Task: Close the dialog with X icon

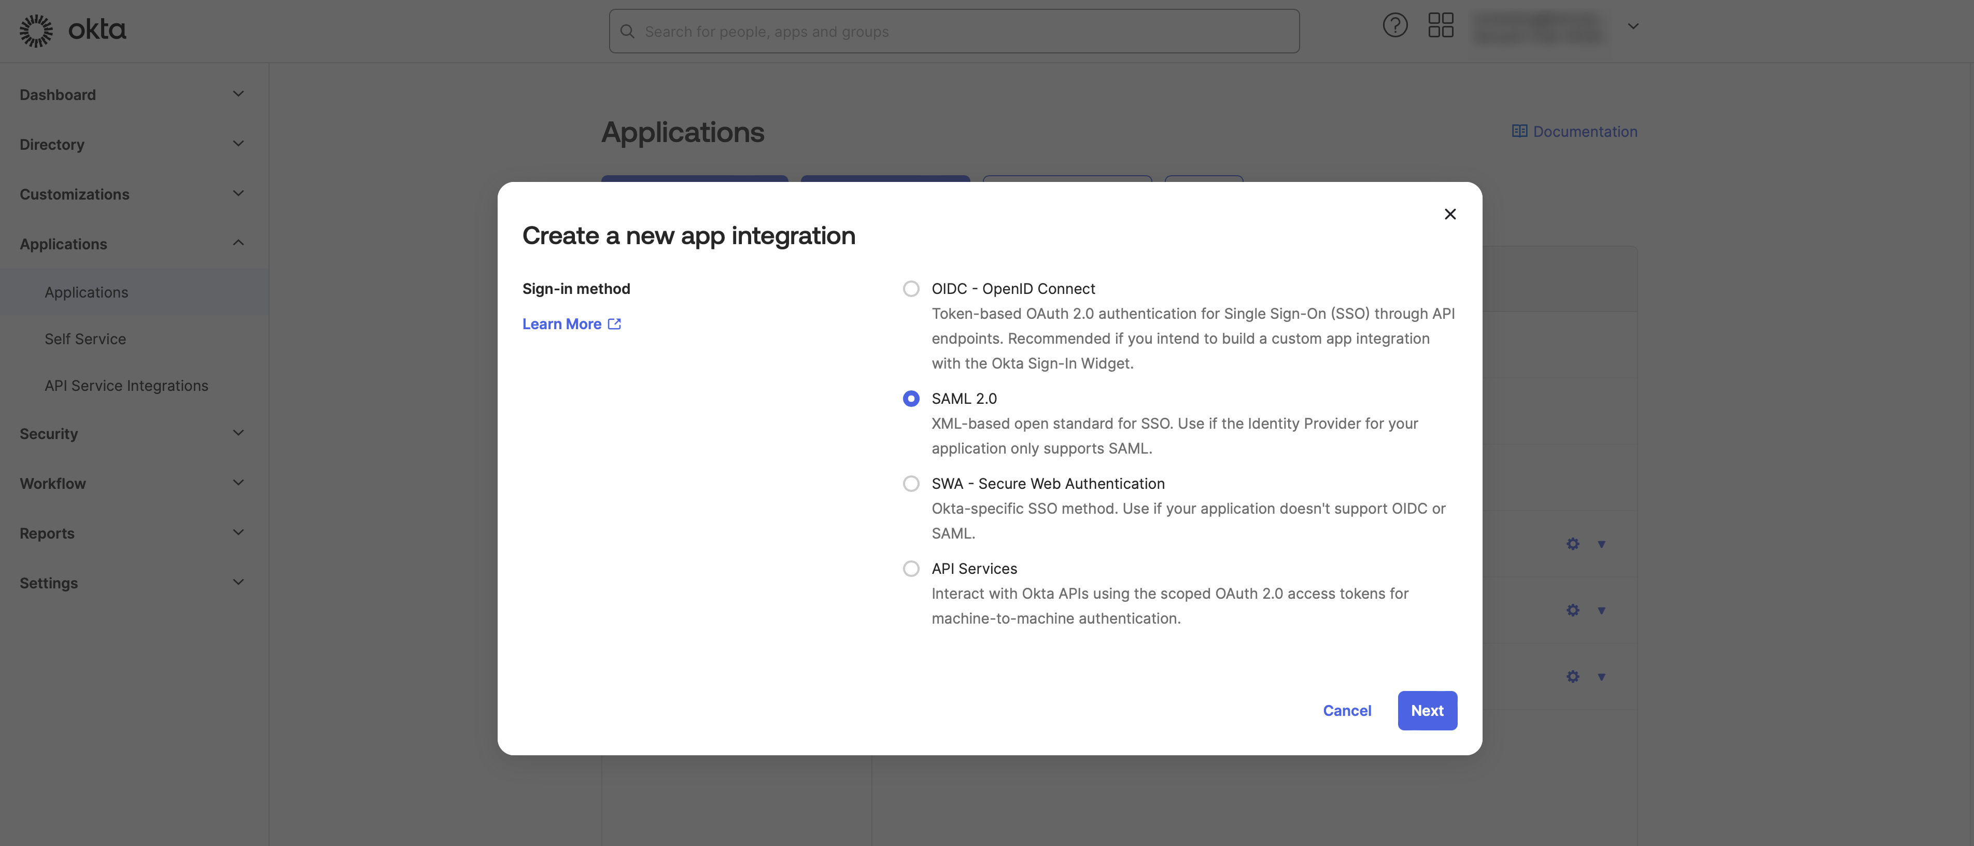Action: click(1450, 214)
